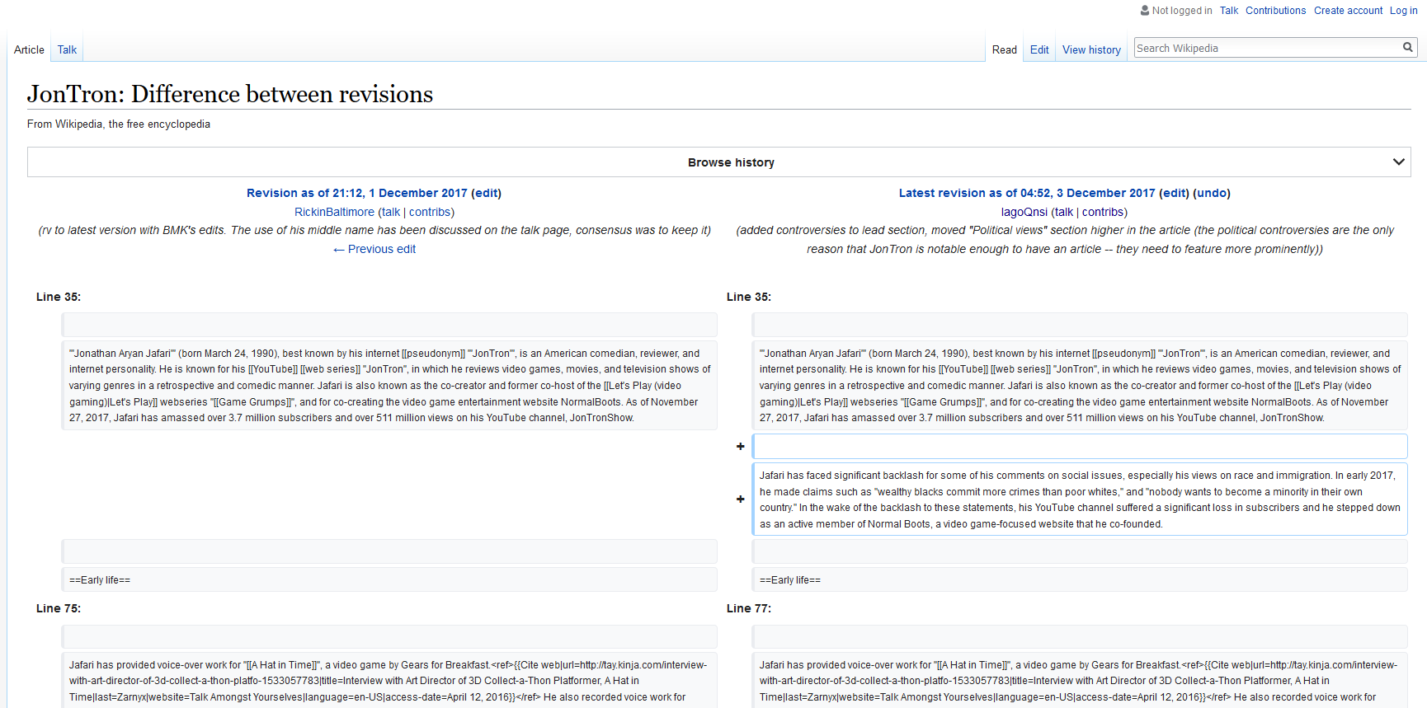Click the search magnifier icon
The width and height of the screenshot is (1427, 708).
[1408, 48]
